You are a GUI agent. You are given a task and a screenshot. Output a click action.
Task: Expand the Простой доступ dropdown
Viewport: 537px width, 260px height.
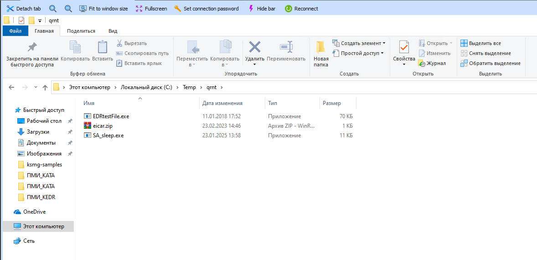tap(382, 53)
